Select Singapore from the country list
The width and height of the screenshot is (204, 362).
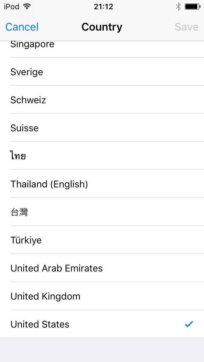pyautogui.click(x=33, y=45)
